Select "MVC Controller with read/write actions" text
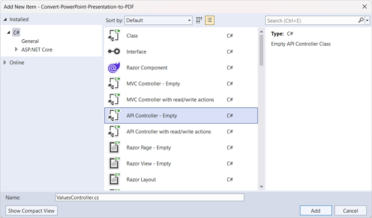This screenshot has width=372, height=218. click(x=170, y=99)
